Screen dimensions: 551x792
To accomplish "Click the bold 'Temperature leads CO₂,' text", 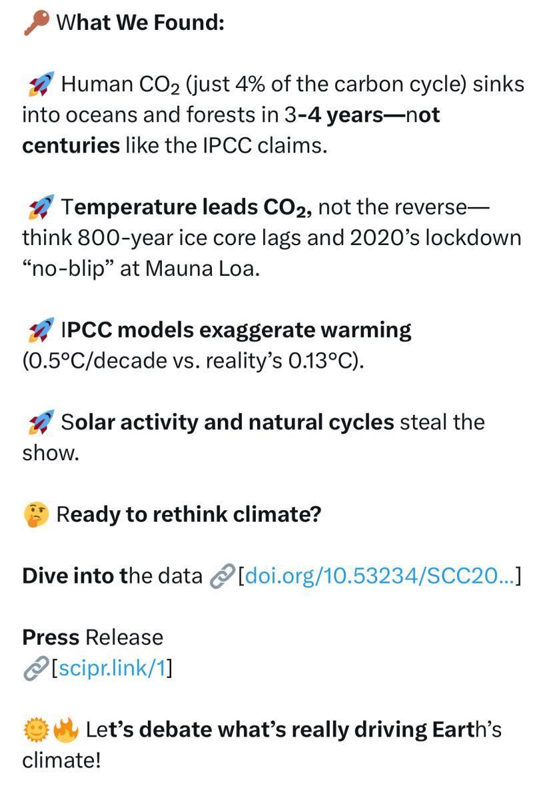I will 187,208.
